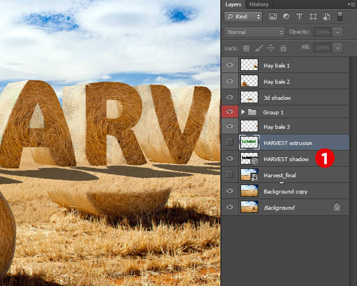Expand the Group 1 disclosure triangle
Image resolution: width=357 pixels, height=286 pixels.
(243, 112)
